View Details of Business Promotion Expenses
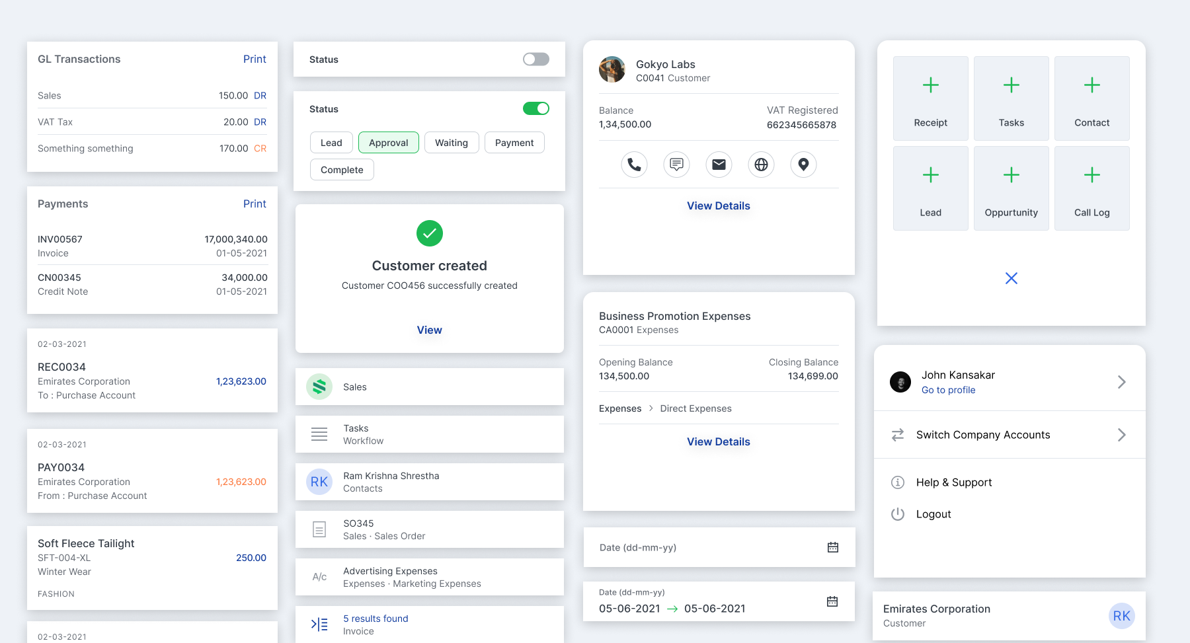This screenshot has width=1190, height=643. [x=719, y=441]
